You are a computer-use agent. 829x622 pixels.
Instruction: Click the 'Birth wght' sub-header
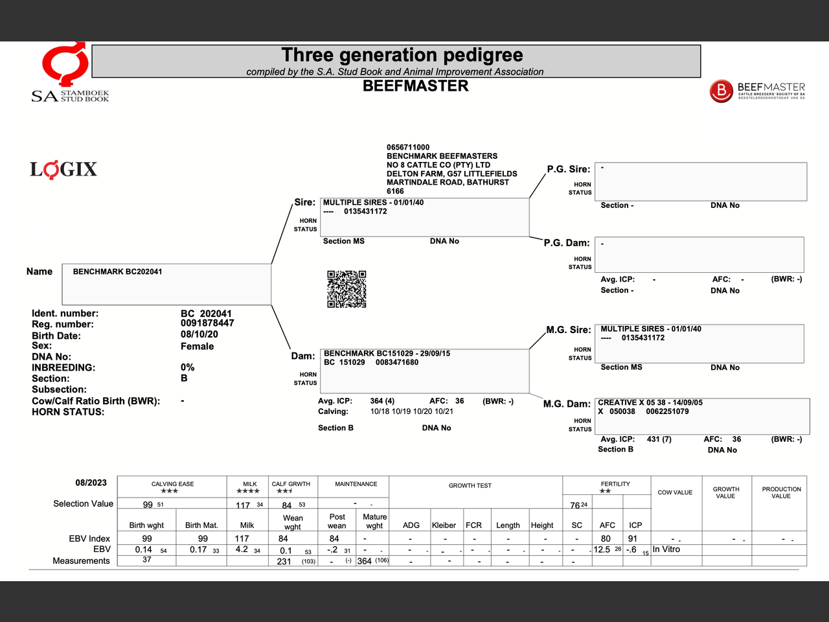146,525
